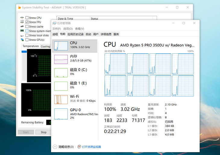This screenshot has height=155, width=220.
Task: Click the resource monitor gauge icon
Action: click(x=79, y=147)
